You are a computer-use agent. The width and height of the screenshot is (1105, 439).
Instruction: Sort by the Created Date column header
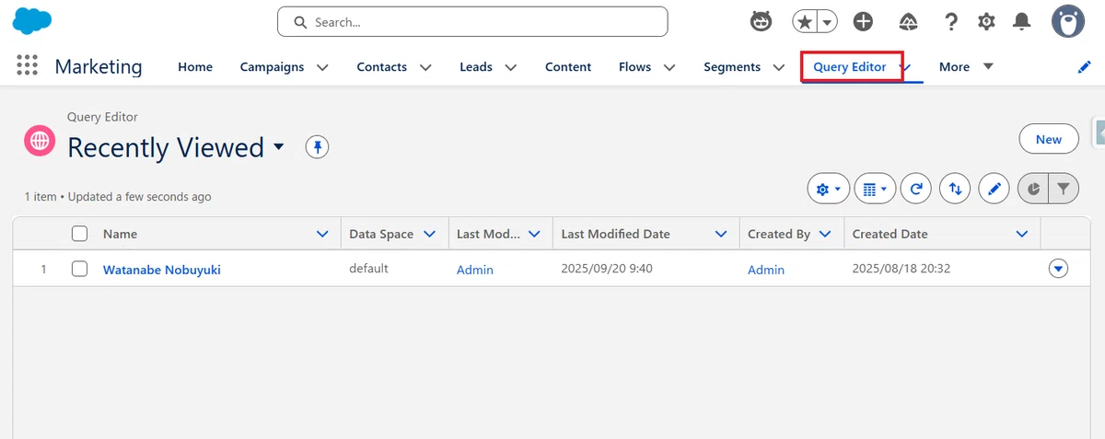point(890,234)
